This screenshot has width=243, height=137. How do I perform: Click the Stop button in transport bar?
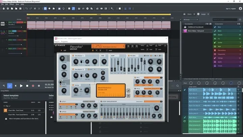(27, 86)
